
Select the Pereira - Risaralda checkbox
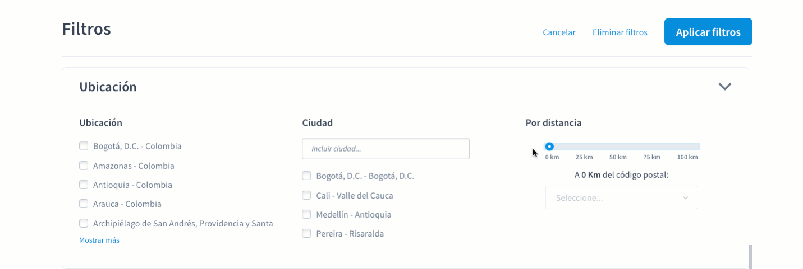[x=306, y=233]
